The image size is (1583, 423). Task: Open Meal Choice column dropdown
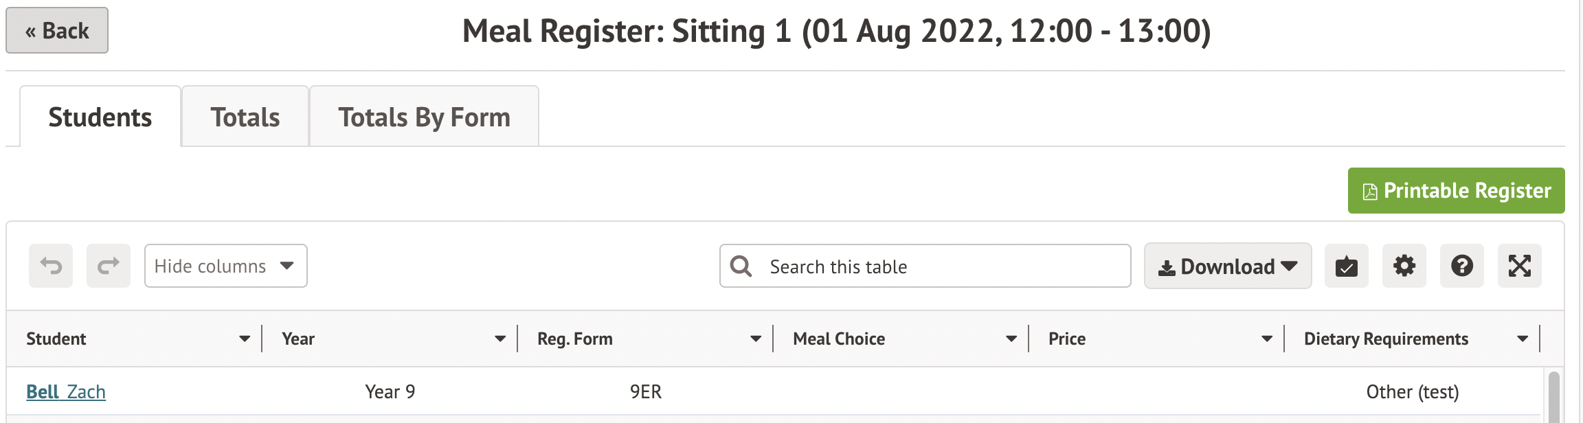1011,339
